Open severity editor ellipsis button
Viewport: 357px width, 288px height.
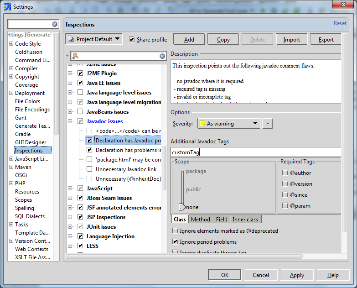[x=267, y=124]
